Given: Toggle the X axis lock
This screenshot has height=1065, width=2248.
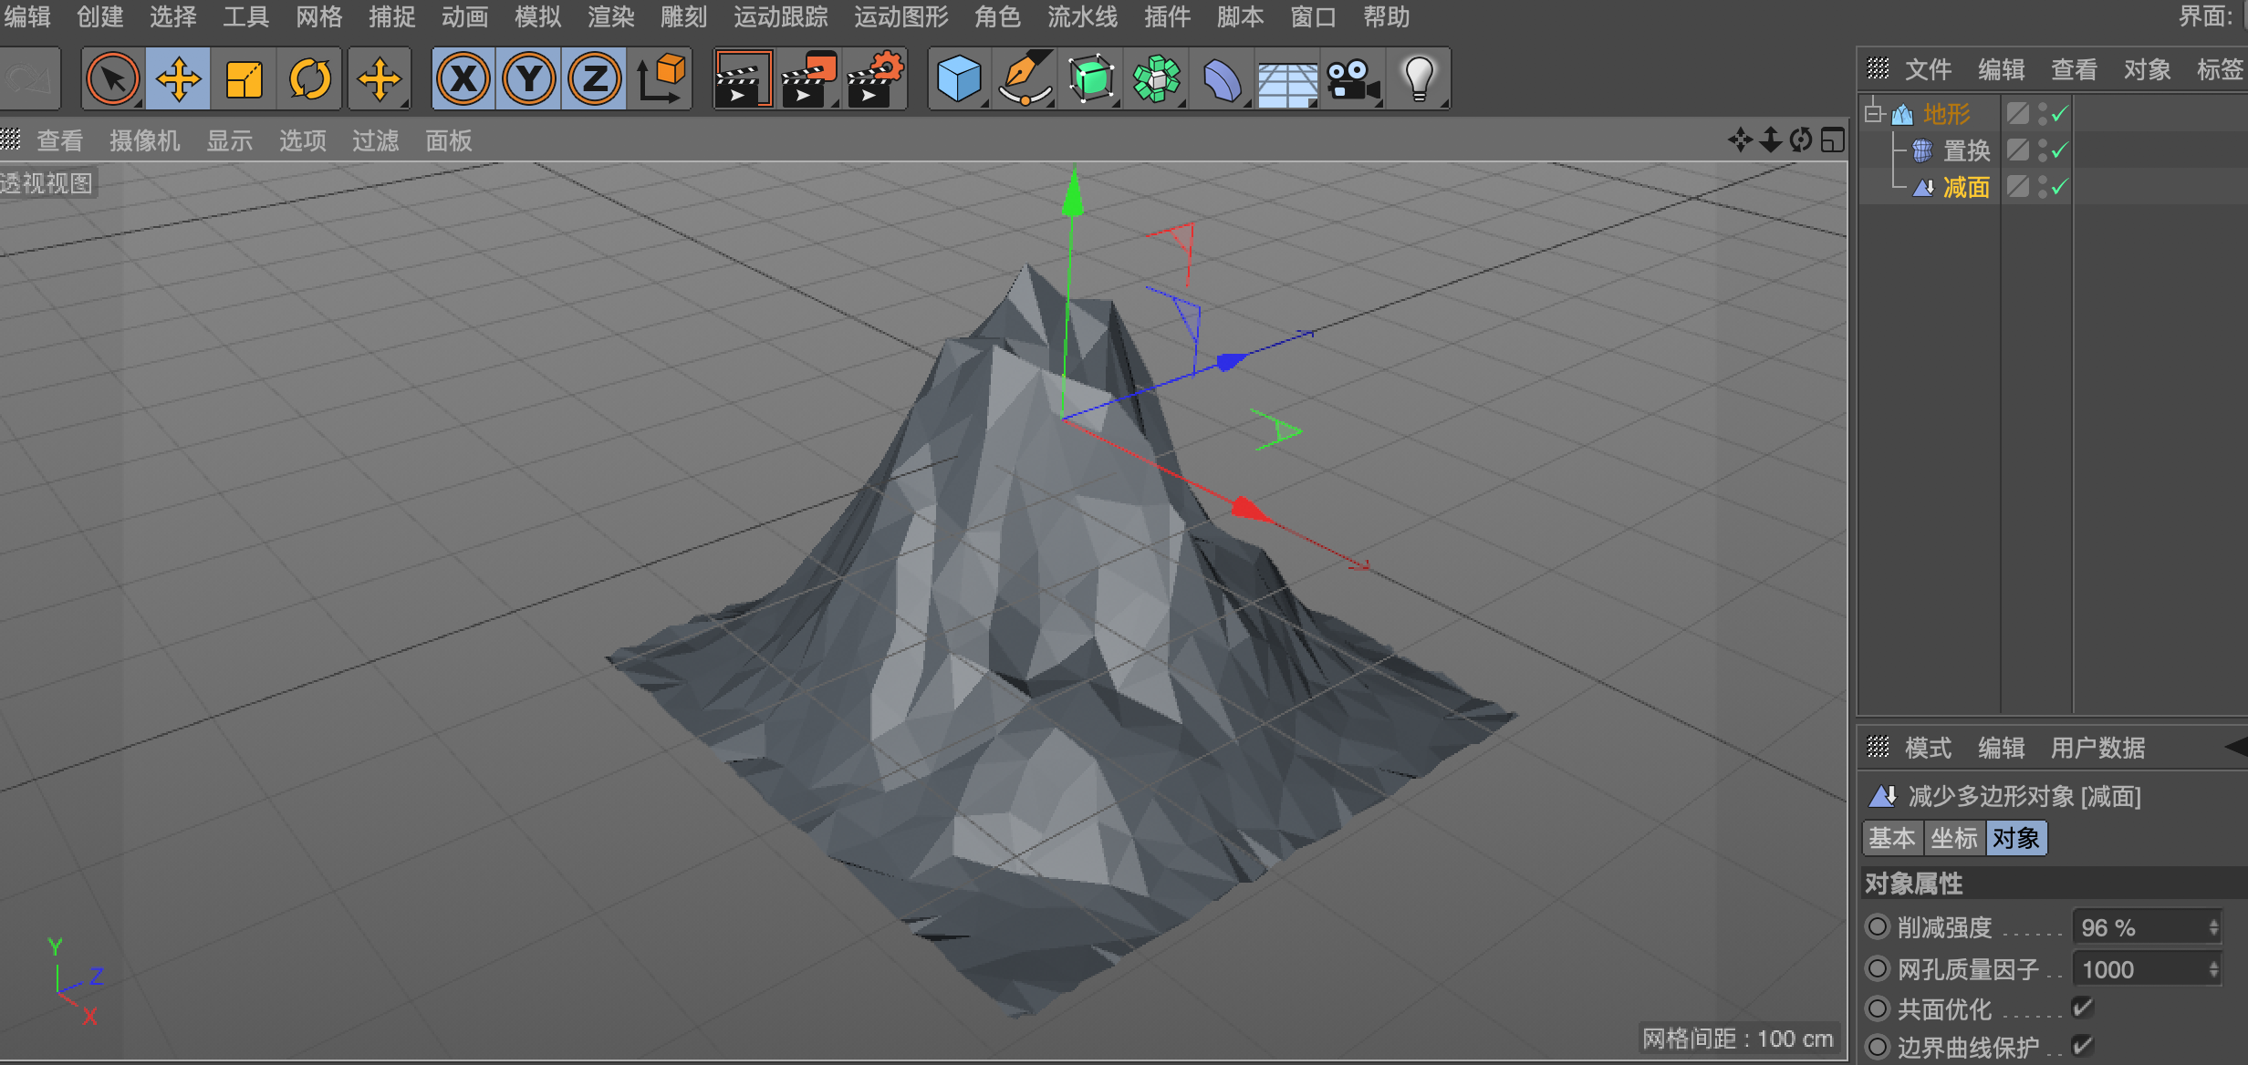Looking at the screenshot, I should coord(463,80).
